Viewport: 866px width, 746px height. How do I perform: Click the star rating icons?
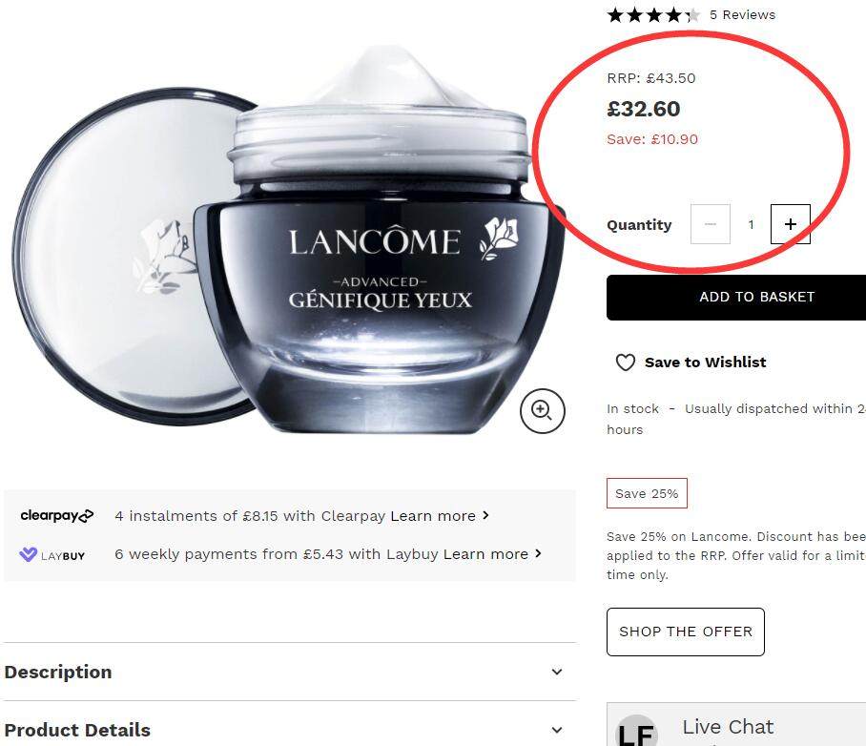tap(653, 14)
